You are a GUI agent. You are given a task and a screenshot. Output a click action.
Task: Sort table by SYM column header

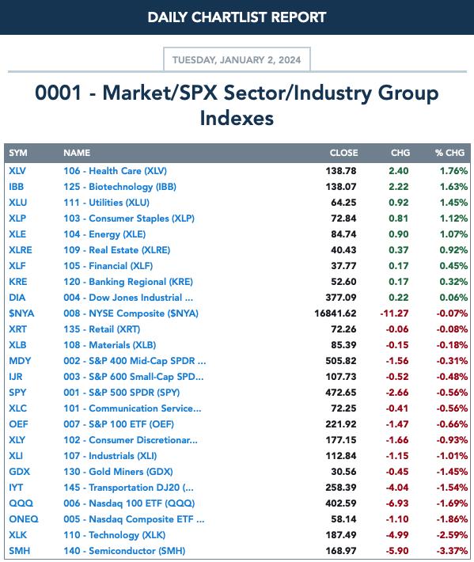point(18,153)
